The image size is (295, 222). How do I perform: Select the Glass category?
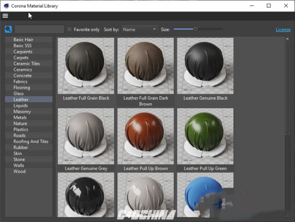point(29,93)
